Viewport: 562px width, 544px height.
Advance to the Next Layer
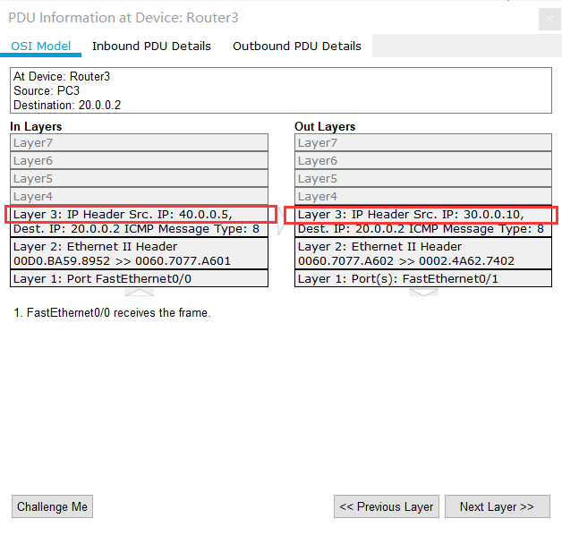(498, 506)
